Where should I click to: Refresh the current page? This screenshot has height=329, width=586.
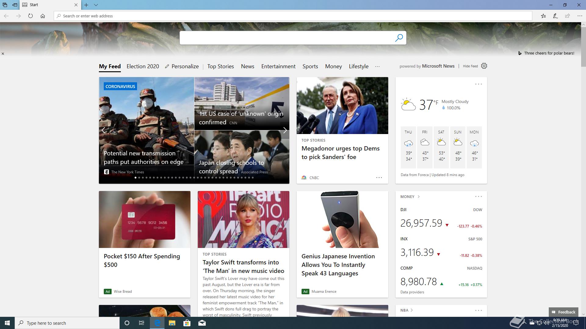pos(31,16)
